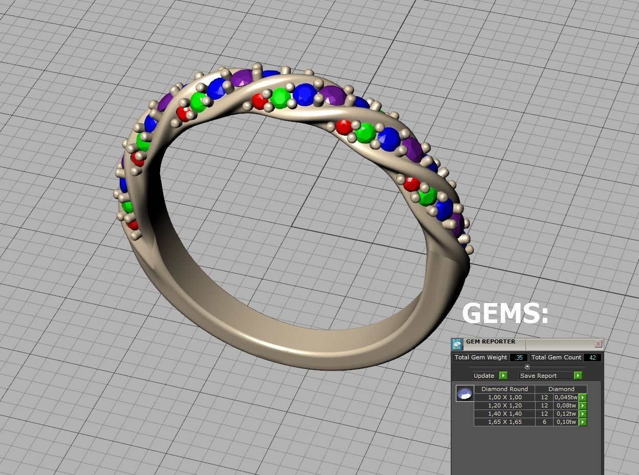Click the green arrow for 1,65 X 1,65 row
The width and height of the screenshot is (639, 475).
coord(583,422)
